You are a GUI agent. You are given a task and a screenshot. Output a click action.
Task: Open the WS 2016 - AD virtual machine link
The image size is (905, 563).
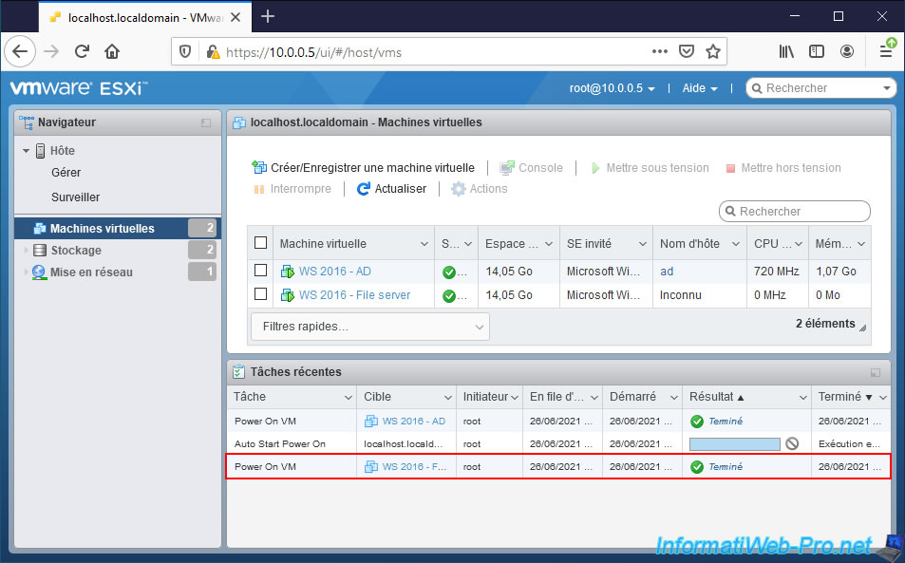pos(334,271)
